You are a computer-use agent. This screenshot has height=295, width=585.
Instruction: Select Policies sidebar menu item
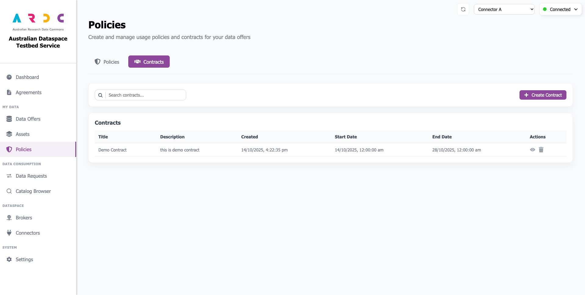38,149
